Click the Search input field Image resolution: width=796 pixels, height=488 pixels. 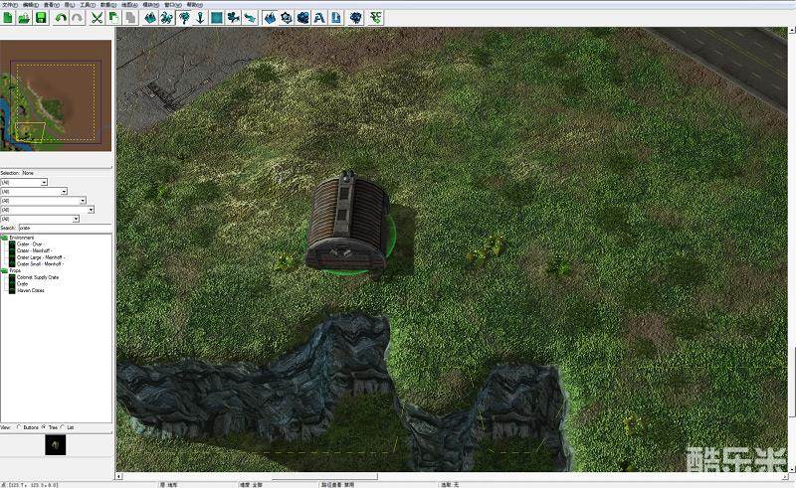point(65,228)
